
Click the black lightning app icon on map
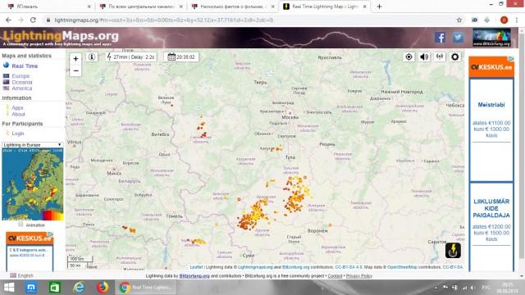(453, 250)
